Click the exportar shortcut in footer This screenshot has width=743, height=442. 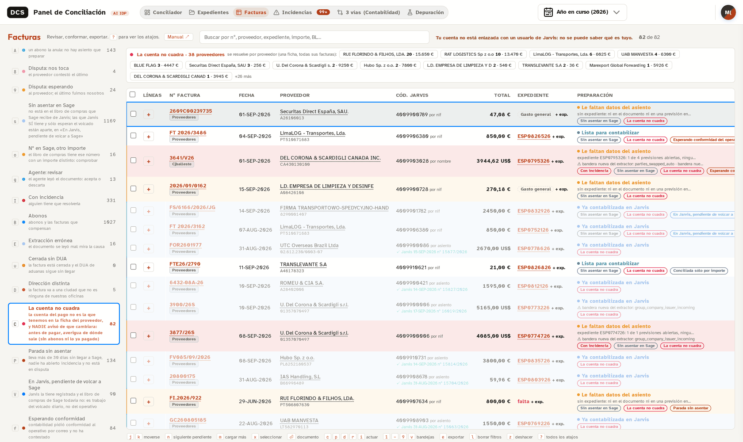pos(452,437)
